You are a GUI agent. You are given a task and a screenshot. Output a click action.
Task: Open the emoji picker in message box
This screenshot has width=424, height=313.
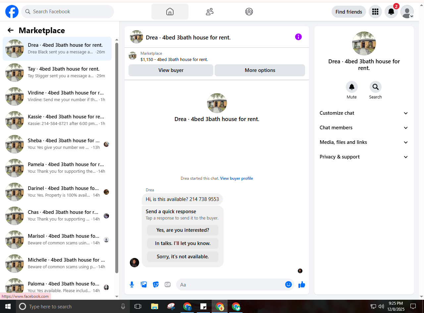click(x=289, y=284)
